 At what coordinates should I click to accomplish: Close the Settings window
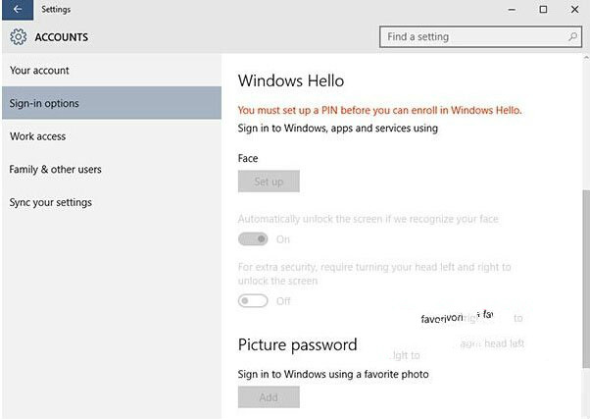click(x=575, y=9)
